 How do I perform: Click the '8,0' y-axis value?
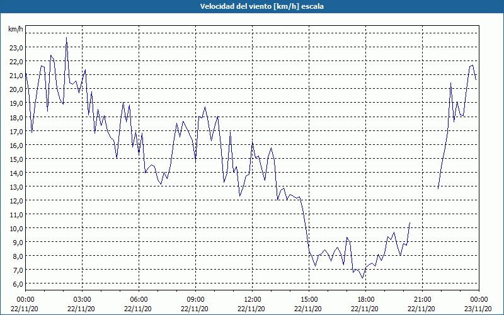click(x=18, y=256)
